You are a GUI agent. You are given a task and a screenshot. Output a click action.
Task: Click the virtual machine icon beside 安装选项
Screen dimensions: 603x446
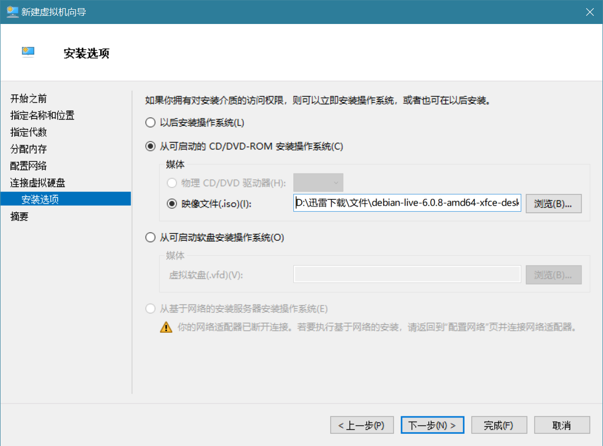pos(28,52)
